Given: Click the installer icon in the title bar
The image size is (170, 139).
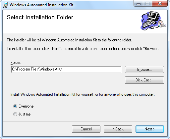Looking at the screenshot, I should click(x=5, y=5).
